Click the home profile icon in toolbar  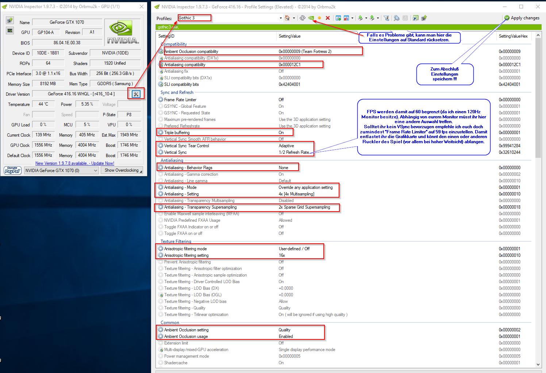click(x=287, y=18)
